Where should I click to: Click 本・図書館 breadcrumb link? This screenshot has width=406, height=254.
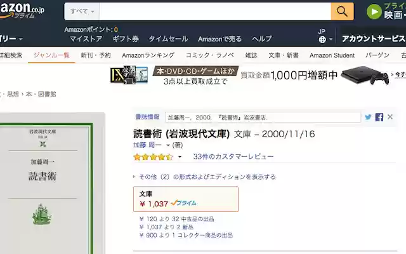coord(41,94)
